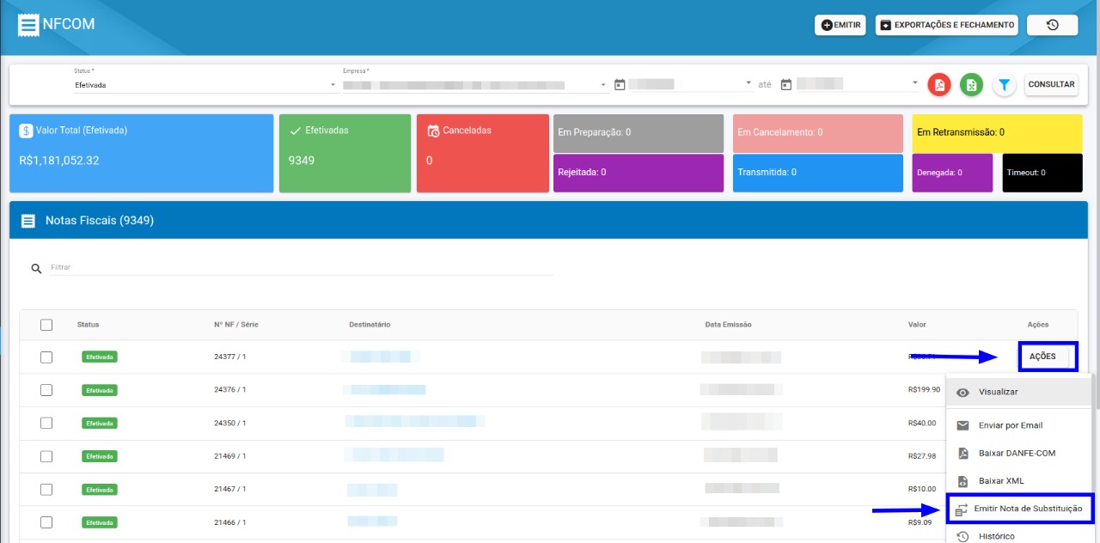Tick the checkbox for note 21467 / 1
Viewport: 1100px width, 543px height.
click(46, 489)
